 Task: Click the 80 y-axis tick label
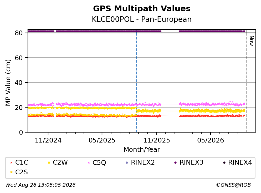(x=19, y=33)
